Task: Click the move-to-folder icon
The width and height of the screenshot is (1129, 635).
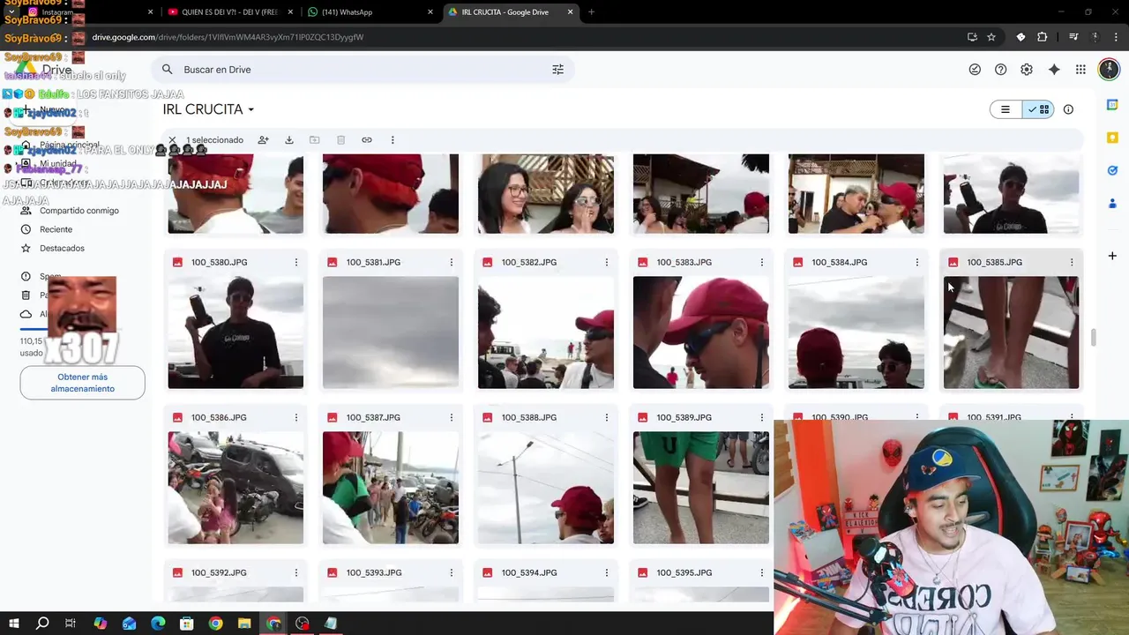Action: 314,140
